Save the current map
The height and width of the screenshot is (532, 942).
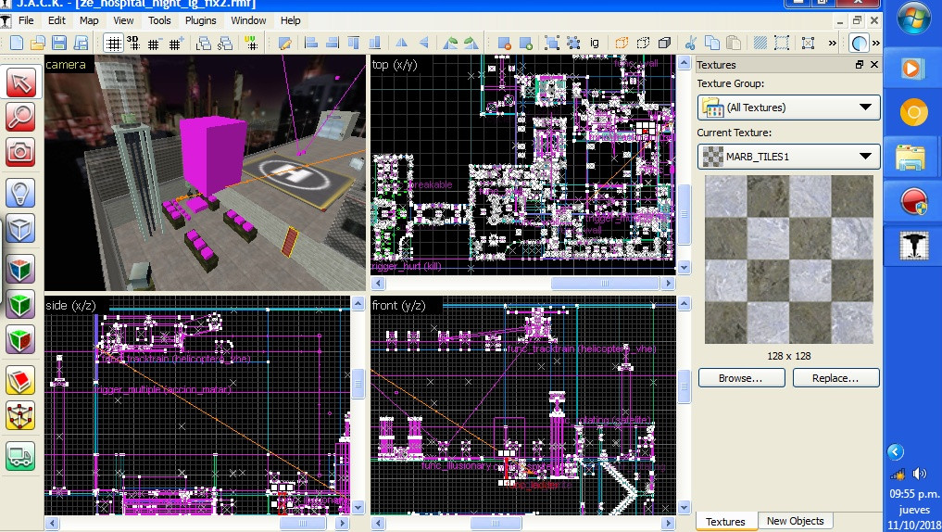tap(59, 43)
